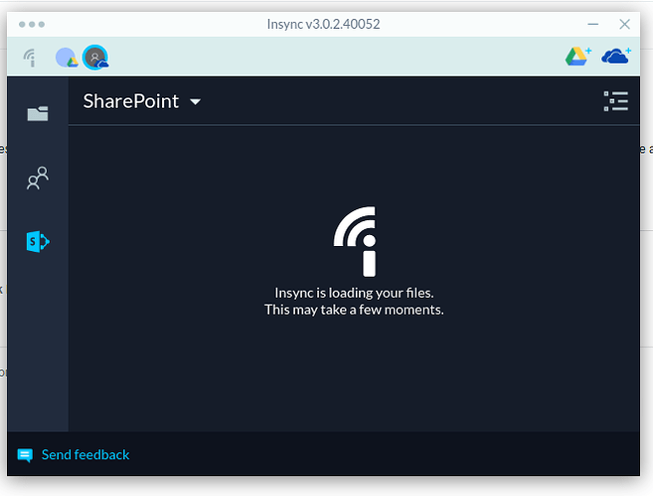Expand the SharePoint dropdown arrow
653x496 pixels.
pos(196,102)
